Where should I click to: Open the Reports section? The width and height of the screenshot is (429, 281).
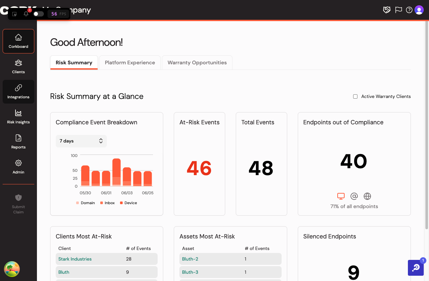[x=18, y=142]
